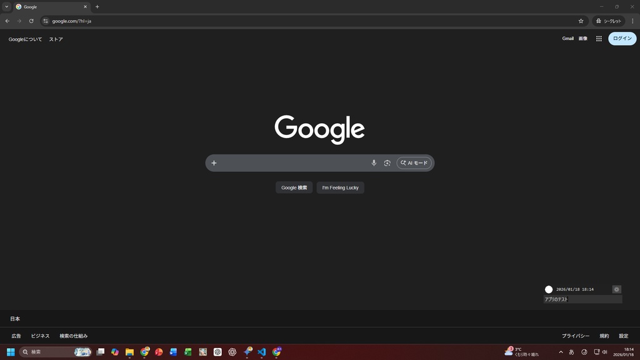Open the 画像 images link
Viewport: 640px width, 360px height.
(583, 38)
